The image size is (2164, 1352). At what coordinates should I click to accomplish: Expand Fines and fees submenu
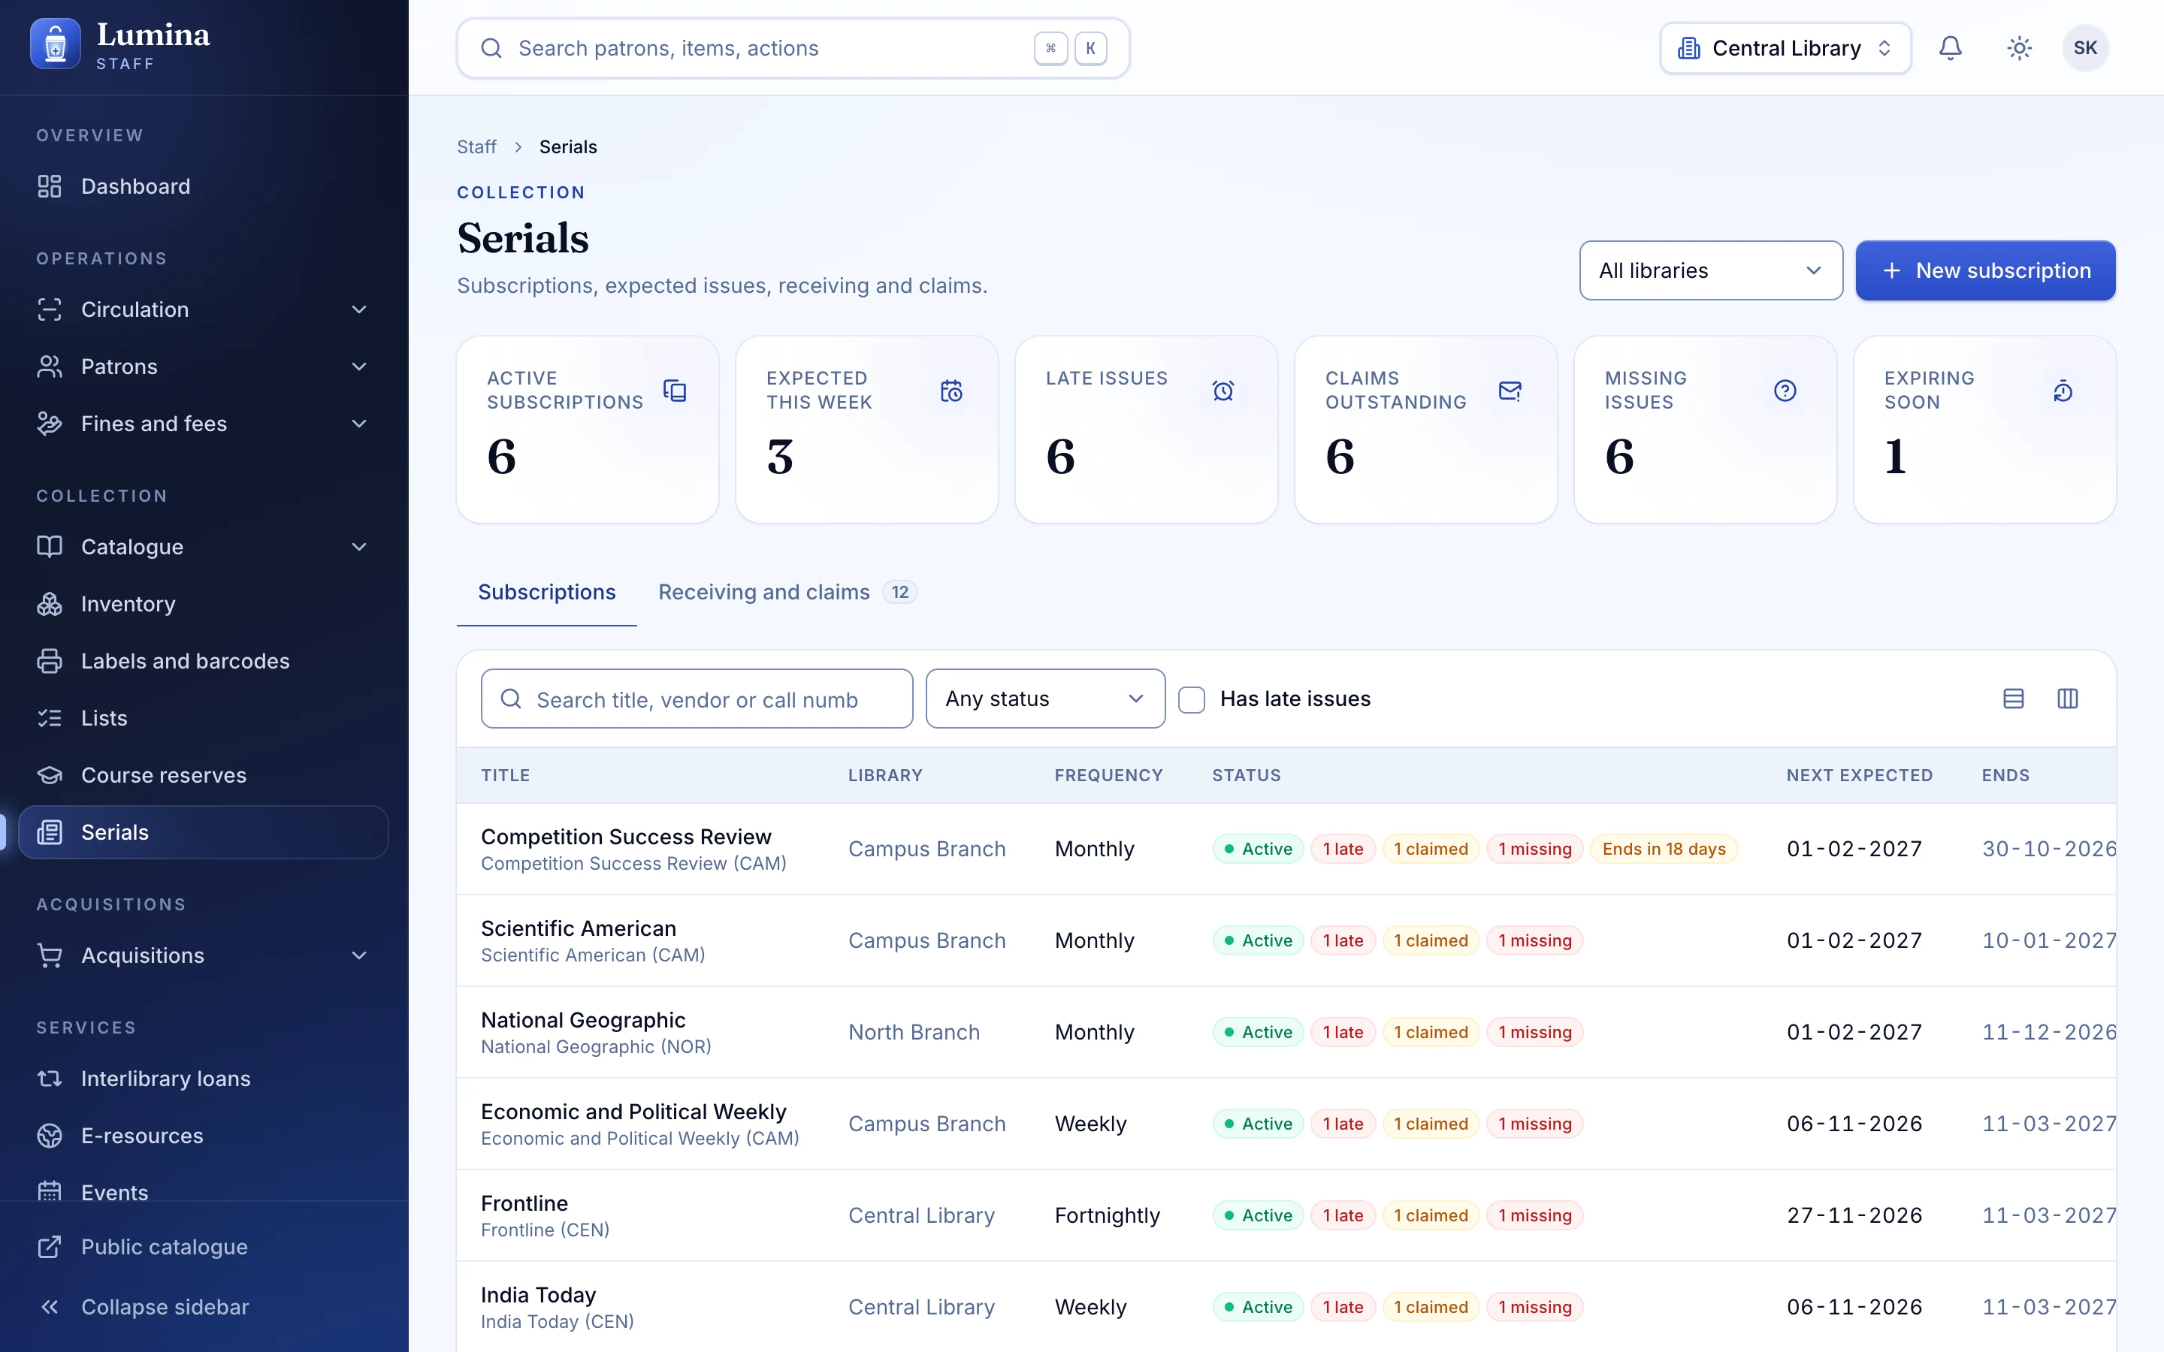pyautogui.click(x=204, y=424)
